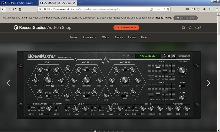The width and height of the screenshot is (220, 132).
Task: Open Reason menu item
Action: tap(74, 37)
